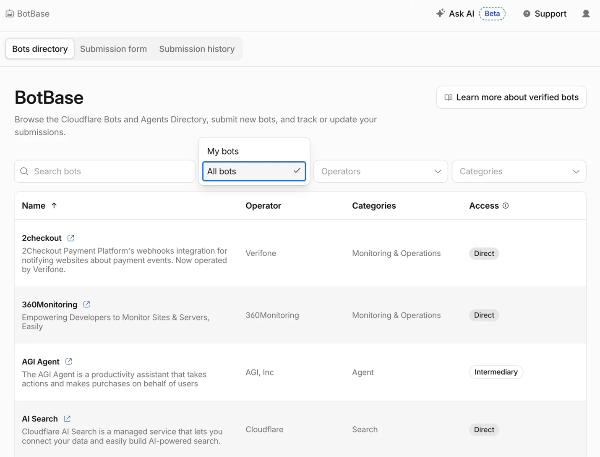This screenshot has width=600, height=457.
Task: Click the search magnifier icon
Action: (x=24, y=171)
